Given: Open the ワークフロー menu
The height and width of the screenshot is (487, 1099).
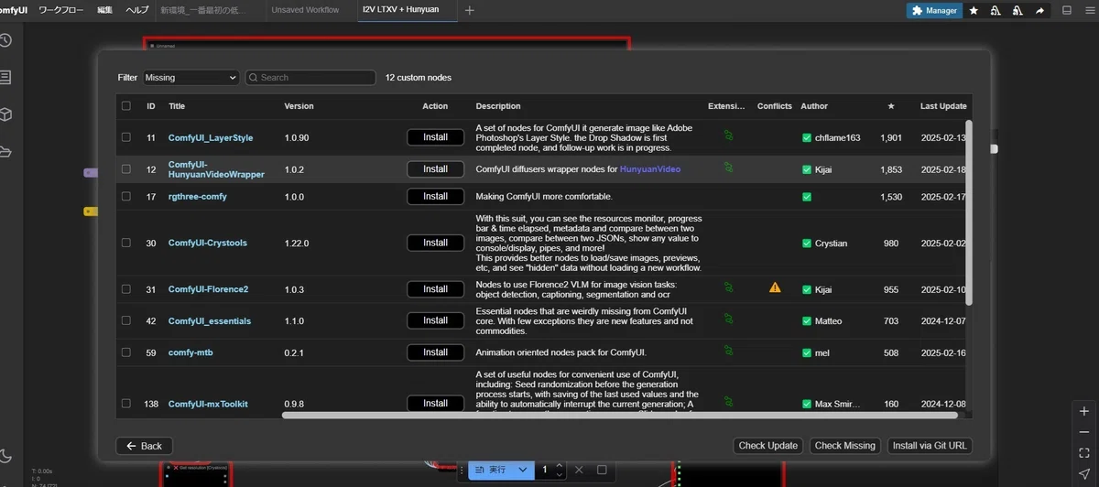Looking at the screenshot, I should click(61, 10).
